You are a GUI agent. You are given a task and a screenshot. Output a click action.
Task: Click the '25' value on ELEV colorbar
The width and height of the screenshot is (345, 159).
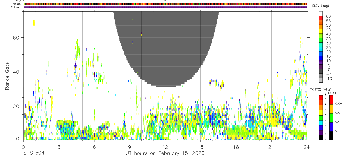(328, 47)
